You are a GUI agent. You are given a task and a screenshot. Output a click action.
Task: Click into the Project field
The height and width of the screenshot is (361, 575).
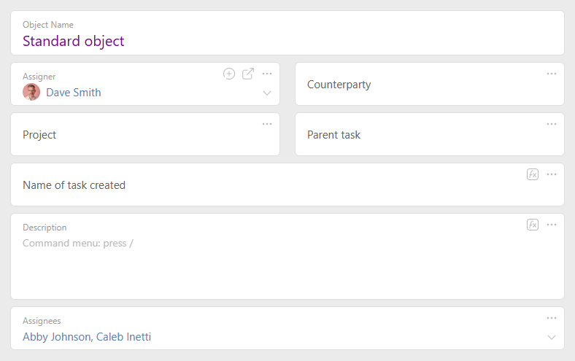pyautogui.click(x=145, y=134)
